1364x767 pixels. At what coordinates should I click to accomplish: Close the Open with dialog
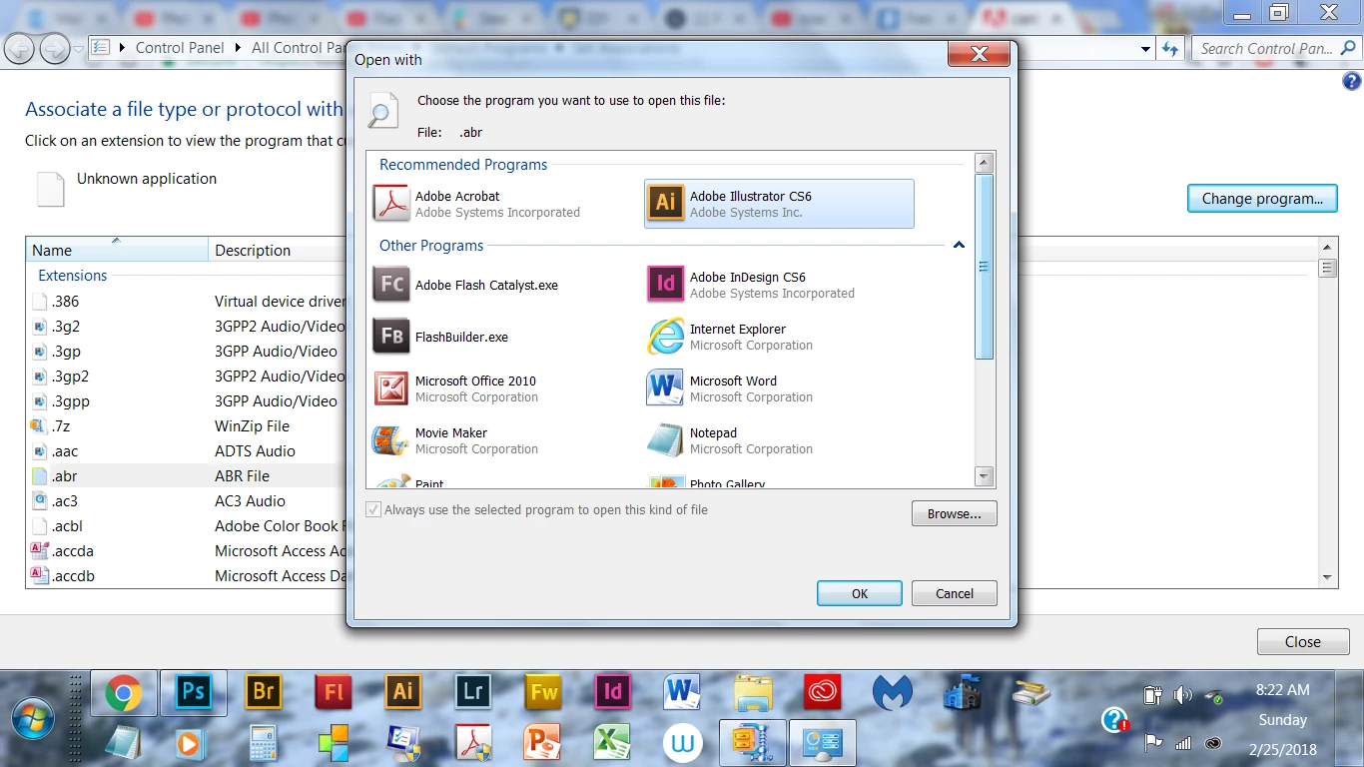click(x=980, y=54)
